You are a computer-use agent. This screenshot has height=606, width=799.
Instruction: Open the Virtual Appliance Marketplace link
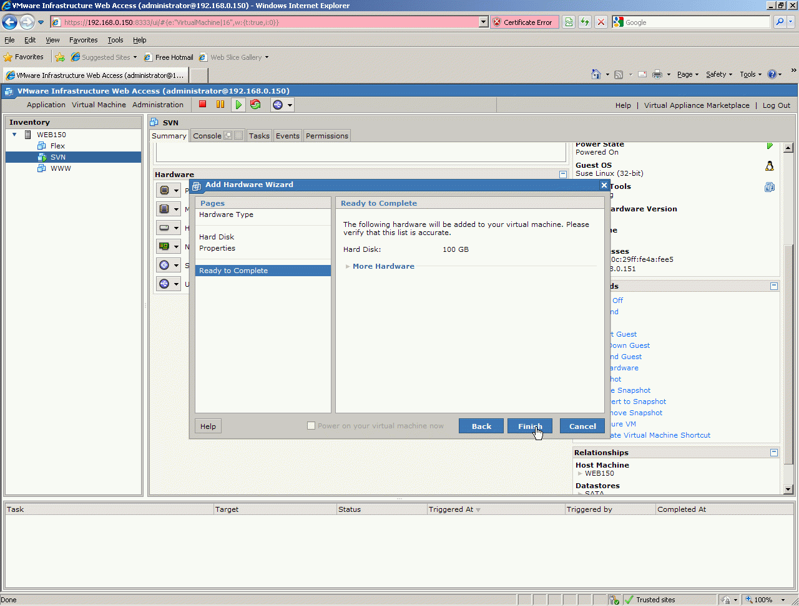coord(697,105)
